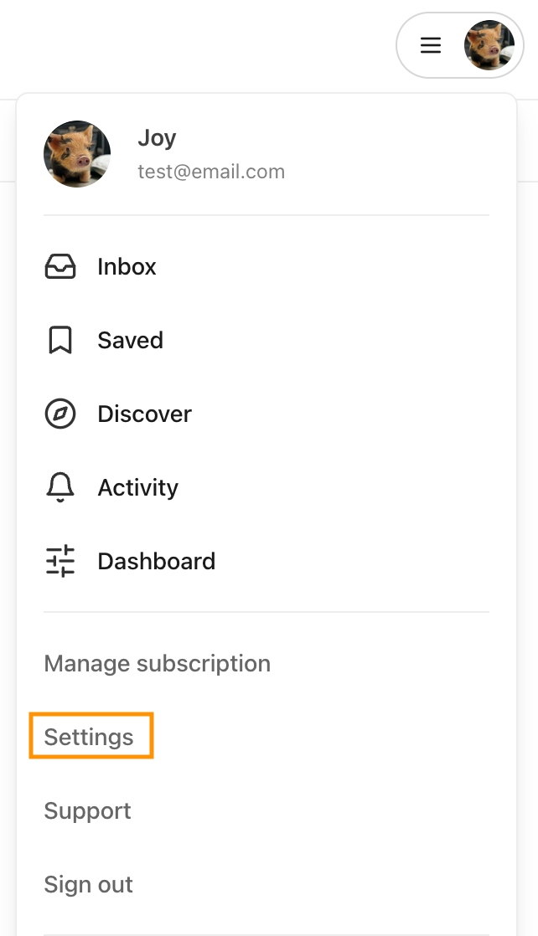Open the Dashboard label text
538x936 pixels.
pyautogui.click(x=157, y=561)
